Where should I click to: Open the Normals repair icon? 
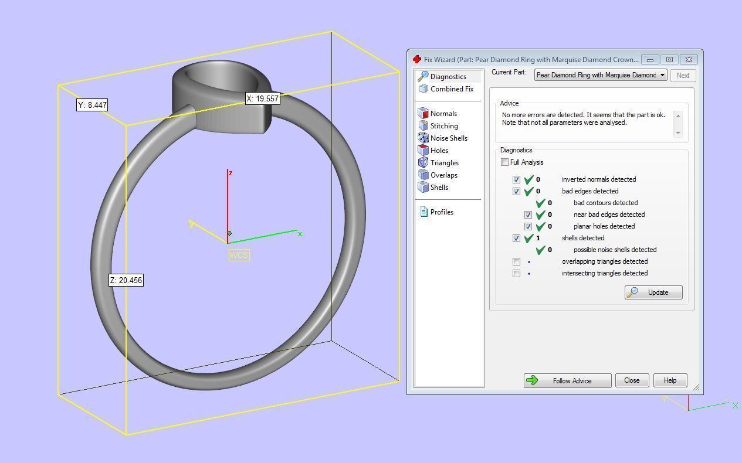click(x=423, y=113)
